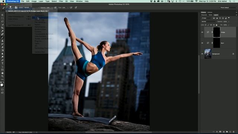
Task: Open the Brush Preset picker
Action: [11, 7]
